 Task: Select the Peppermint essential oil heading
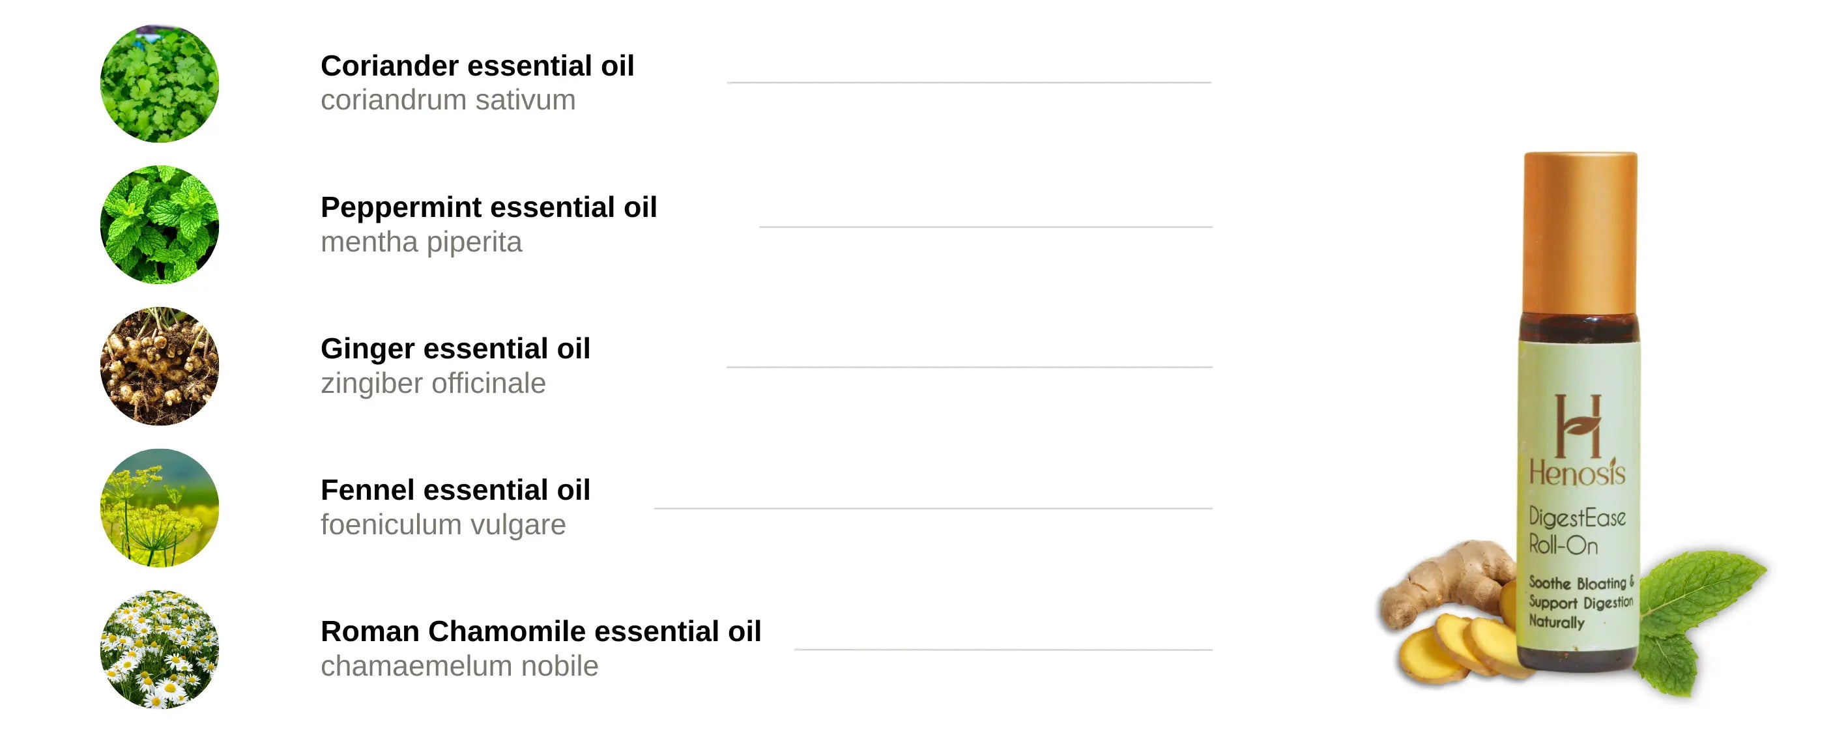[x=488, y=208]
